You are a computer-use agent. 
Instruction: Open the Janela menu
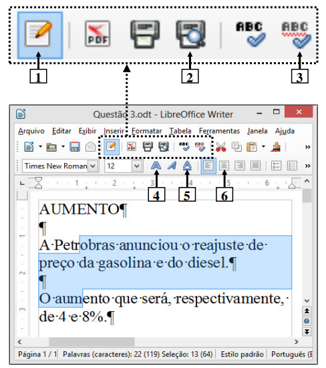(257, 131)
